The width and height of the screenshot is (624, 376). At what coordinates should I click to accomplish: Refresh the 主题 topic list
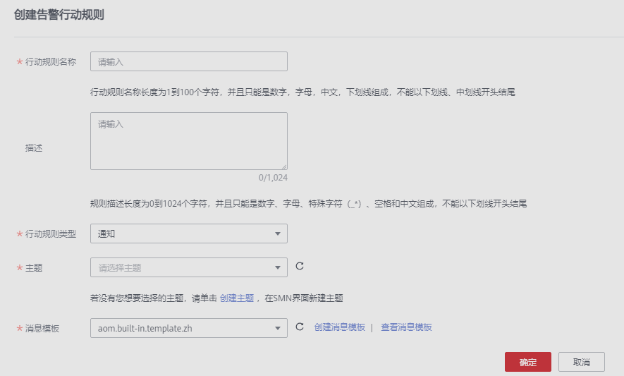point(300,266)
